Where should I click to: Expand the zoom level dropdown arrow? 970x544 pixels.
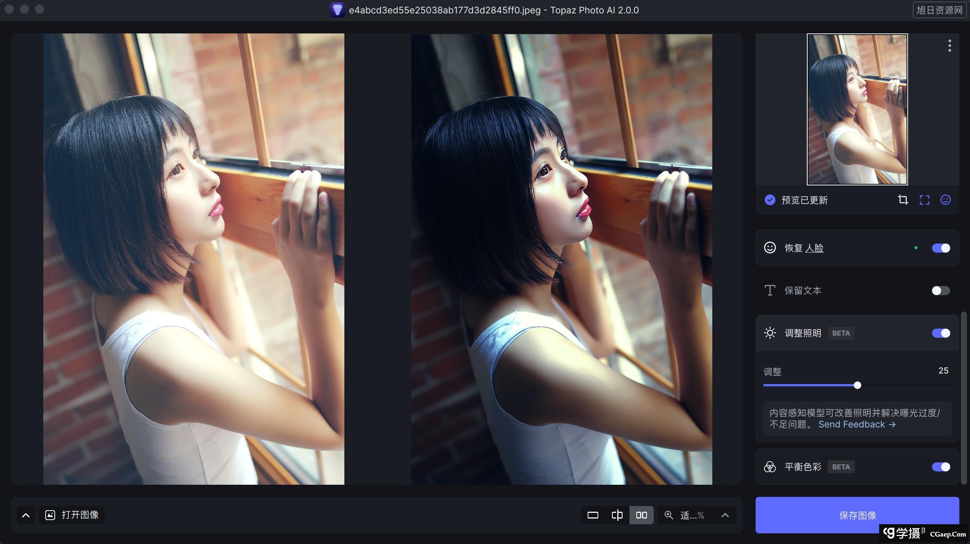pyautogui.click(x=725, y=515)
